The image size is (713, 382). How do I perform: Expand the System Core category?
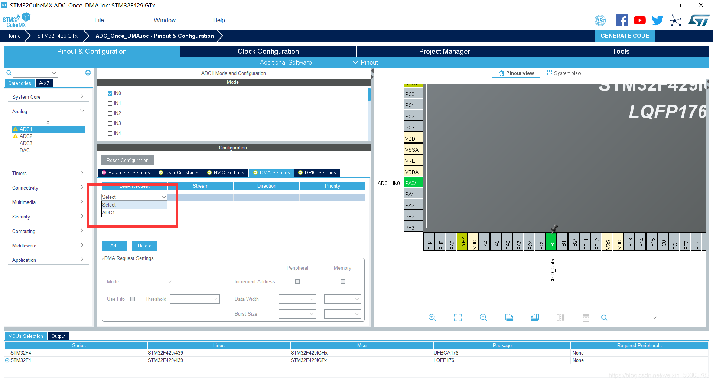point(48,97)
